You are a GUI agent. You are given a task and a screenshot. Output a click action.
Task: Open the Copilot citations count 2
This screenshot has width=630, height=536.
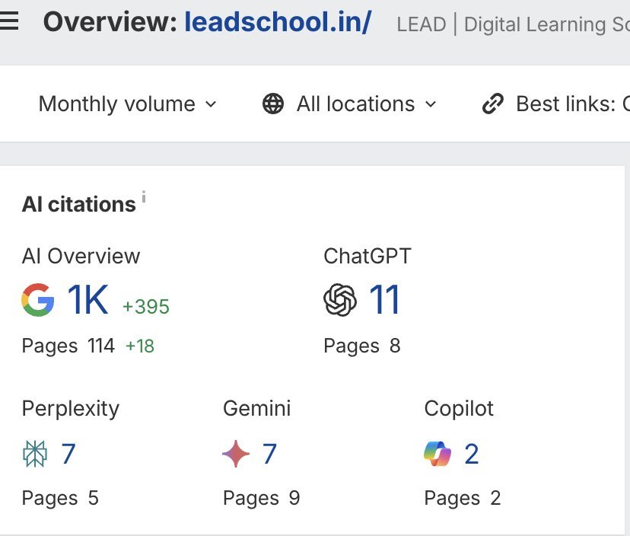pyautogui.click(x=472, y=454)
